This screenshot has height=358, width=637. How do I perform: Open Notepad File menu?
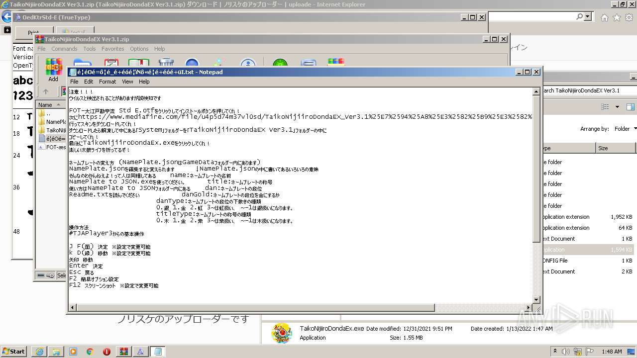(x=74, y=82)
